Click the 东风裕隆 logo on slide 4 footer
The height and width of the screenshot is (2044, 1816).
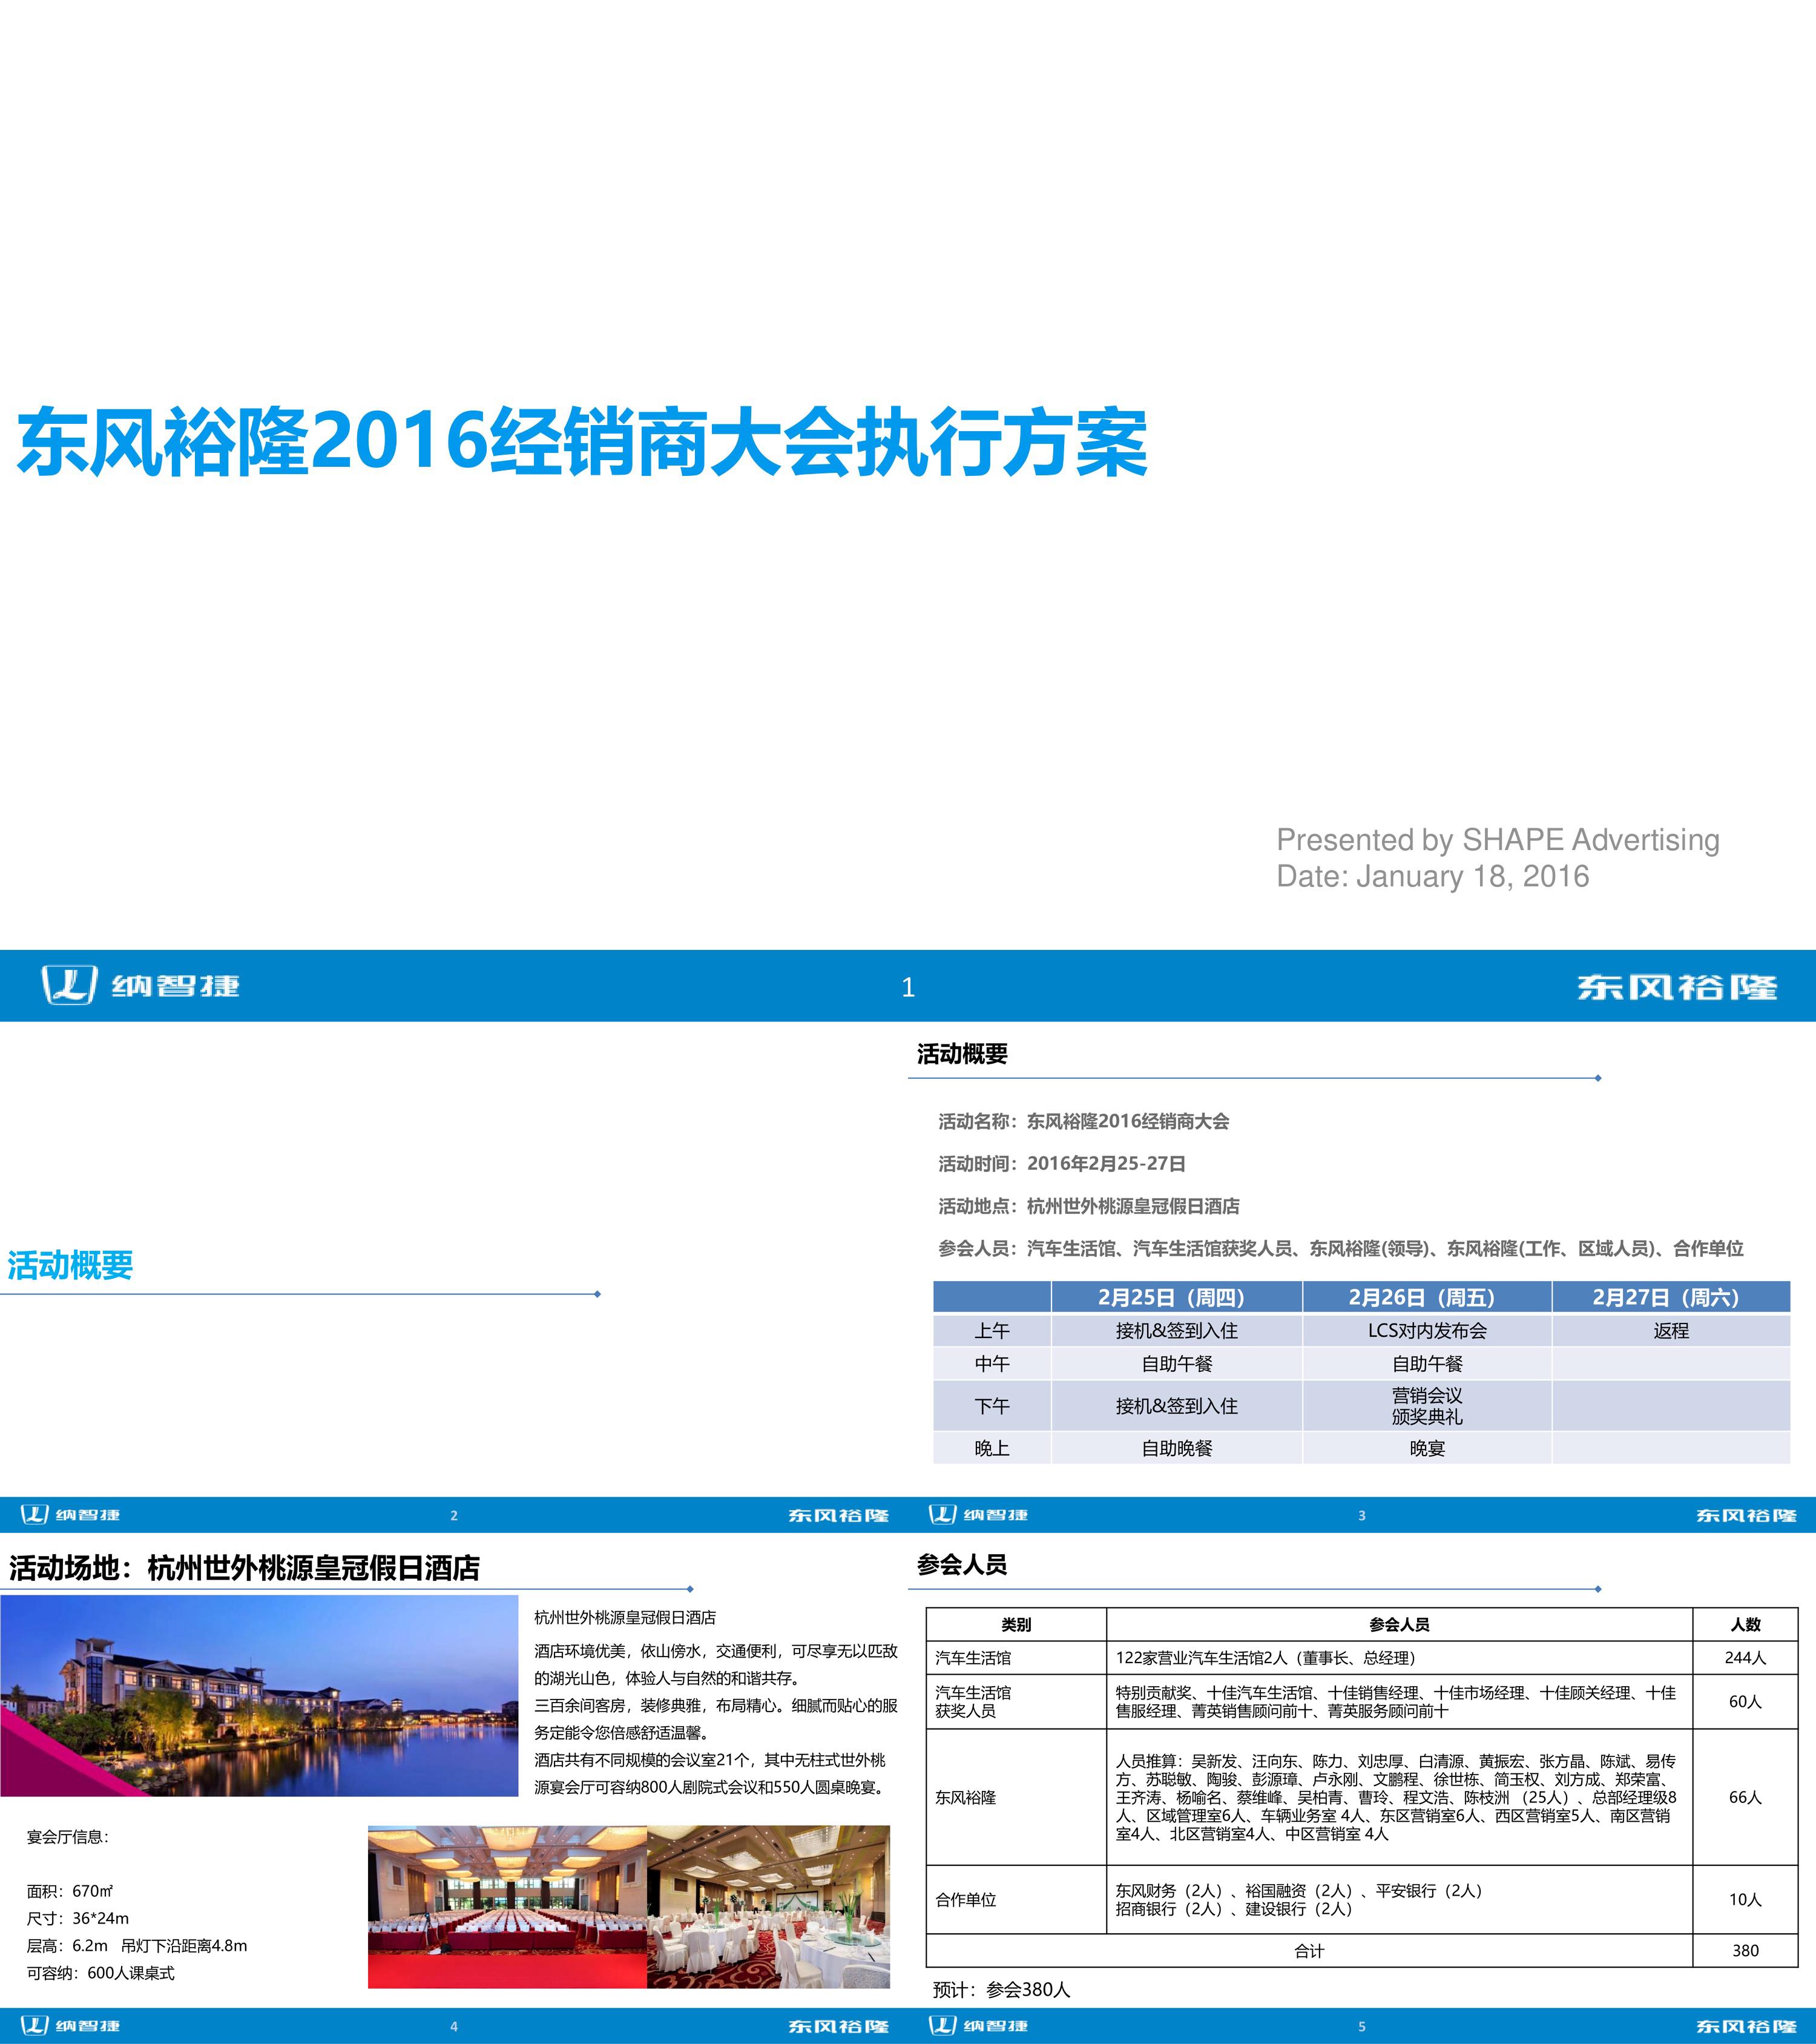[838, 2026]
